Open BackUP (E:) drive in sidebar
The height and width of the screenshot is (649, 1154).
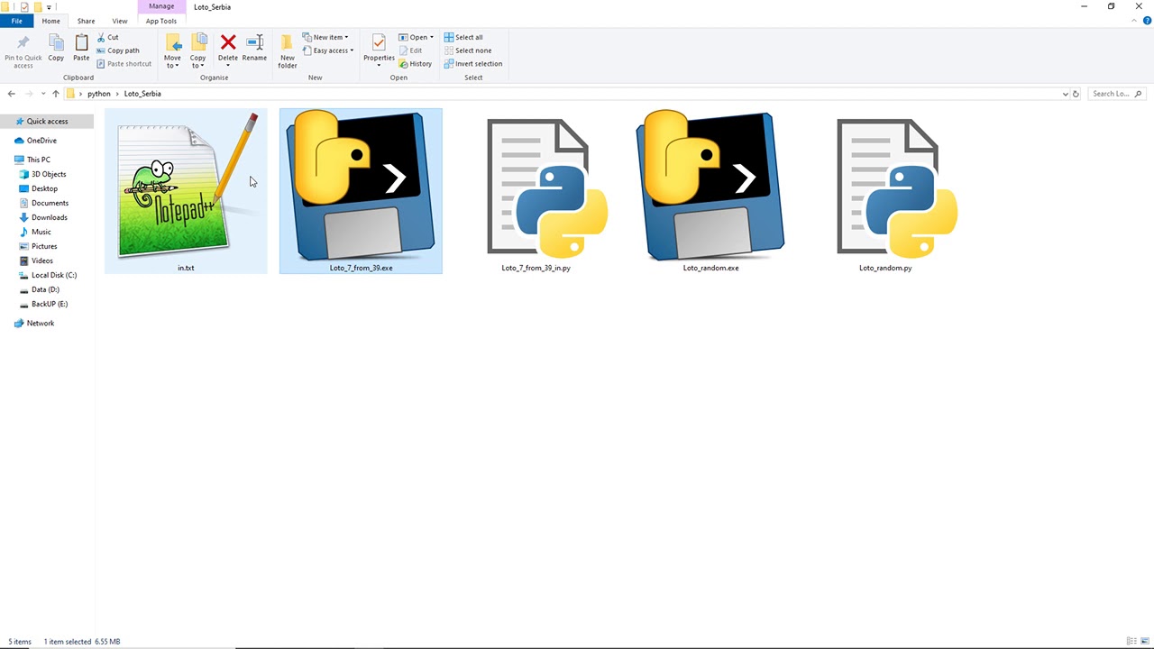click(50, 304)
